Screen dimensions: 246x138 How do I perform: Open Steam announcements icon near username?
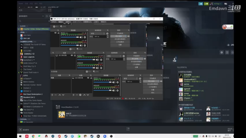coord(201,4)
